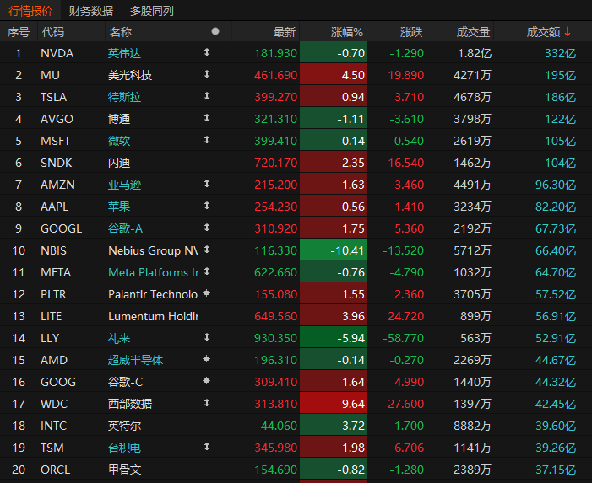The height and width of the screenshot is (483, 592).
Task: Open the Meta Platforms stock name
Action: [153, 272]
